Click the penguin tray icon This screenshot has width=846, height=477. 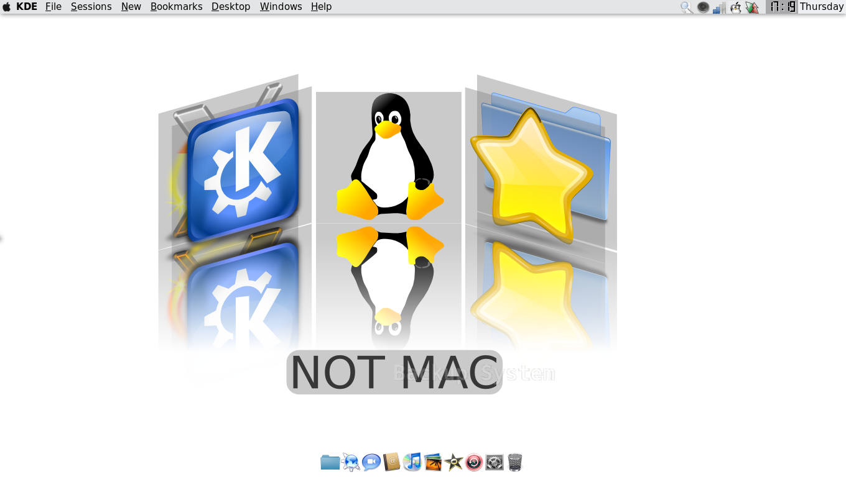point(736,7)
